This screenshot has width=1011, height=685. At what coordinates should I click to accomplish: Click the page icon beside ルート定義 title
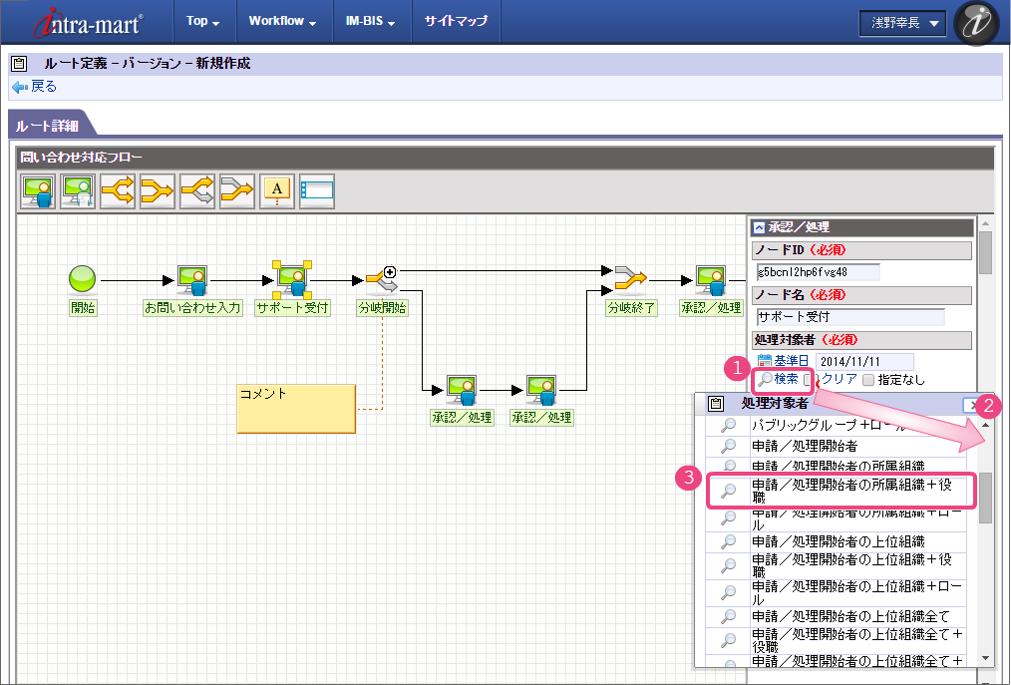[x=19, y=63]
